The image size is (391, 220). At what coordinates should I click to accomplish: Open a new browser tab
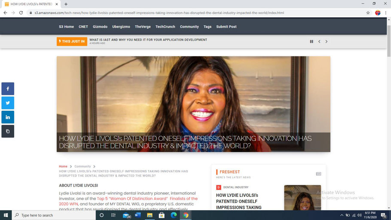click(x=66, y=4)
